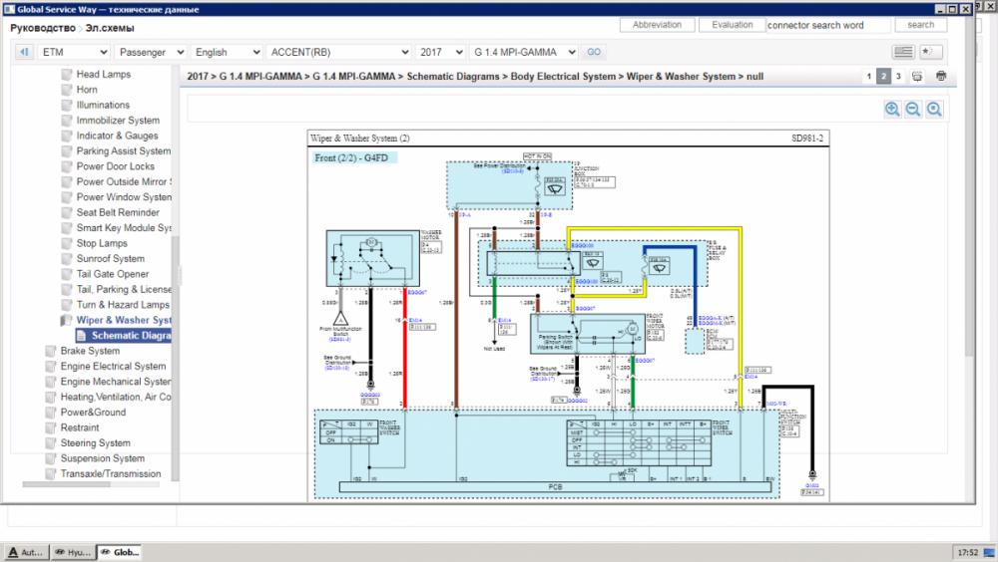
Task: Open the English language dropdown
Action: [x=227, y=52]
